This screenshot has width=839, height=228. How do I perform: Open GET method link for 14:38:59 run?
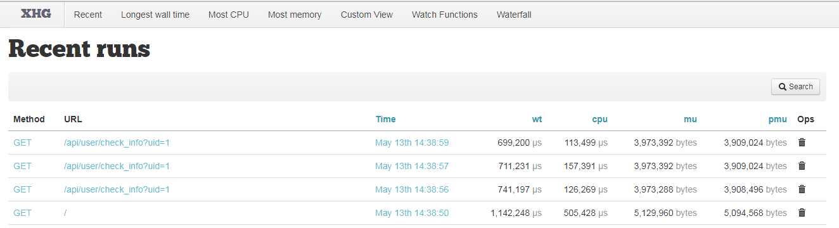pos(22,142)
